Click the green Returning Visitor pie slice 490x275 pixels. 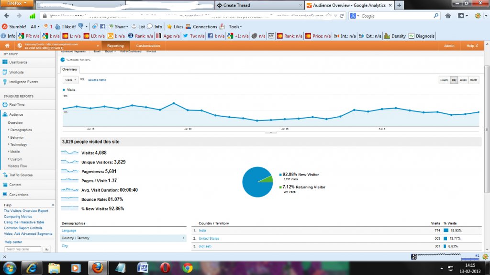point(267,179)
